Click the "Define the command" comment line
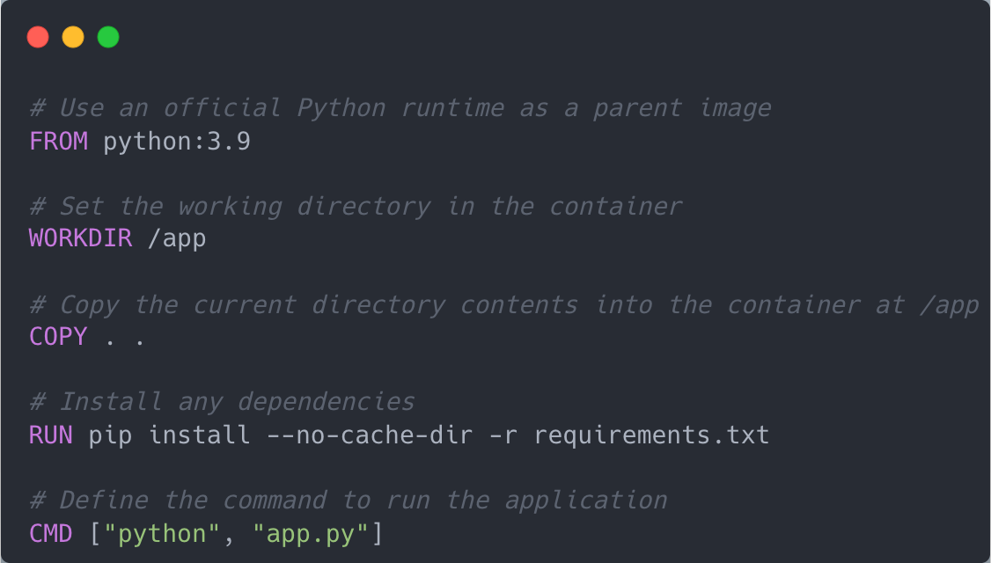 [x=349, y=501]
